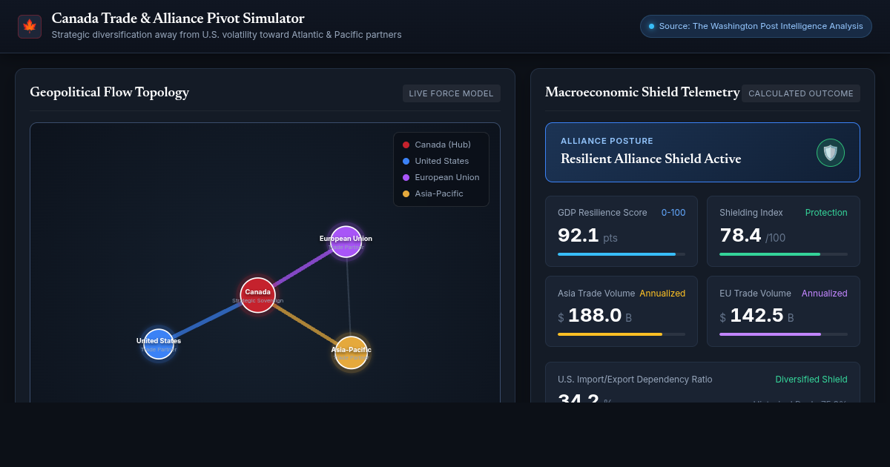Click the $188.0 B Asia trade value
The height and width of the screenshot is (467, 890).
[595, 316]
